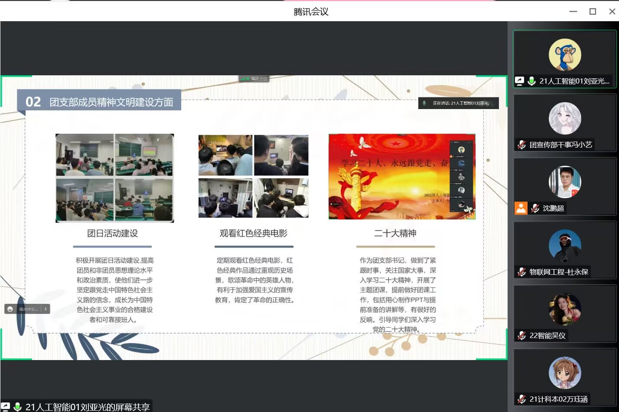Click muted mic icon beside 21计科本02万珏涵
This screenshot has width=619, height=412.
click(522, 399)
